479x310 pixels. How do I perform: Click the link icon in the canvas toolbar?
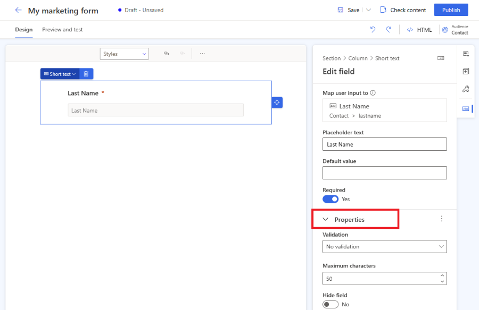point(166,54)
